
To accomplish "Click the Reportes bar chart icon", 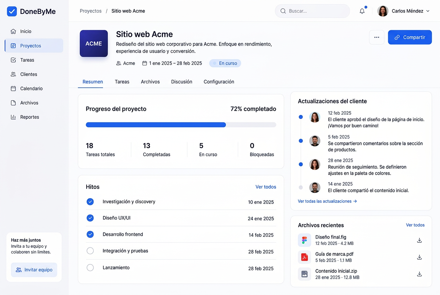I will pyautogui.click(x=13, y=117).
